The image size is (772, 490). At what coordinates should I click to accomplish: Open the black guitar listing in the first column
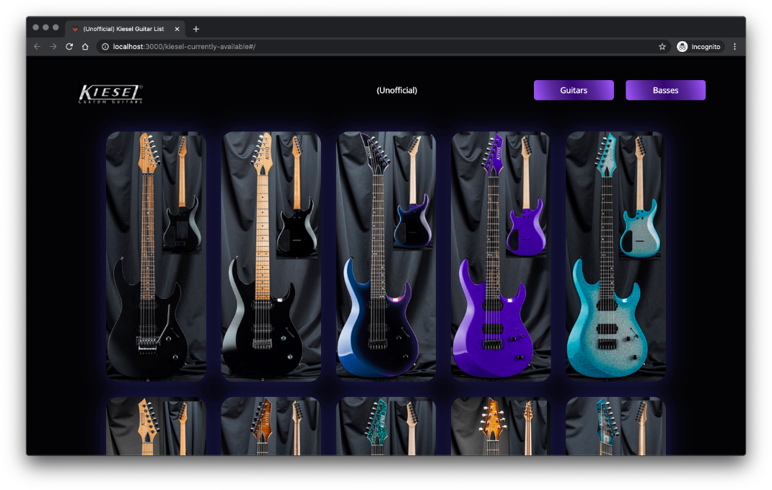click(156, 256)
